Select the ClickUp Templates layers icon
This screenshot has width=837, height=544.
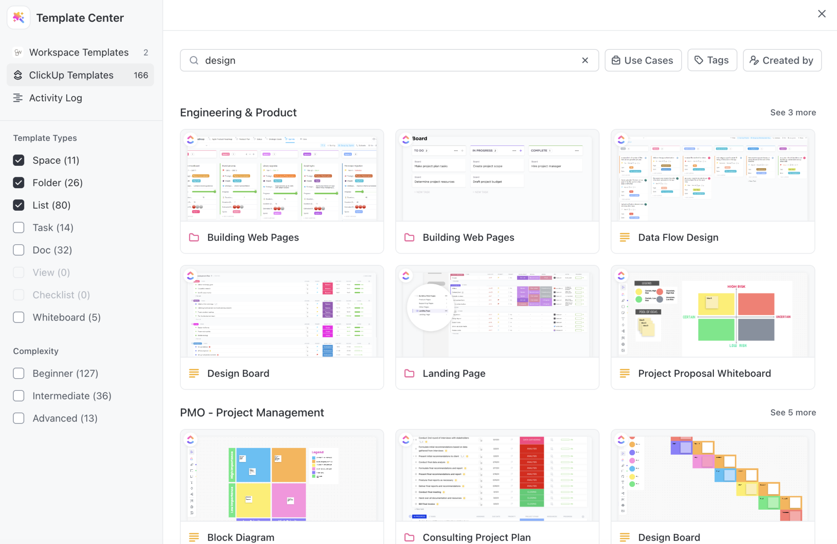18,75
